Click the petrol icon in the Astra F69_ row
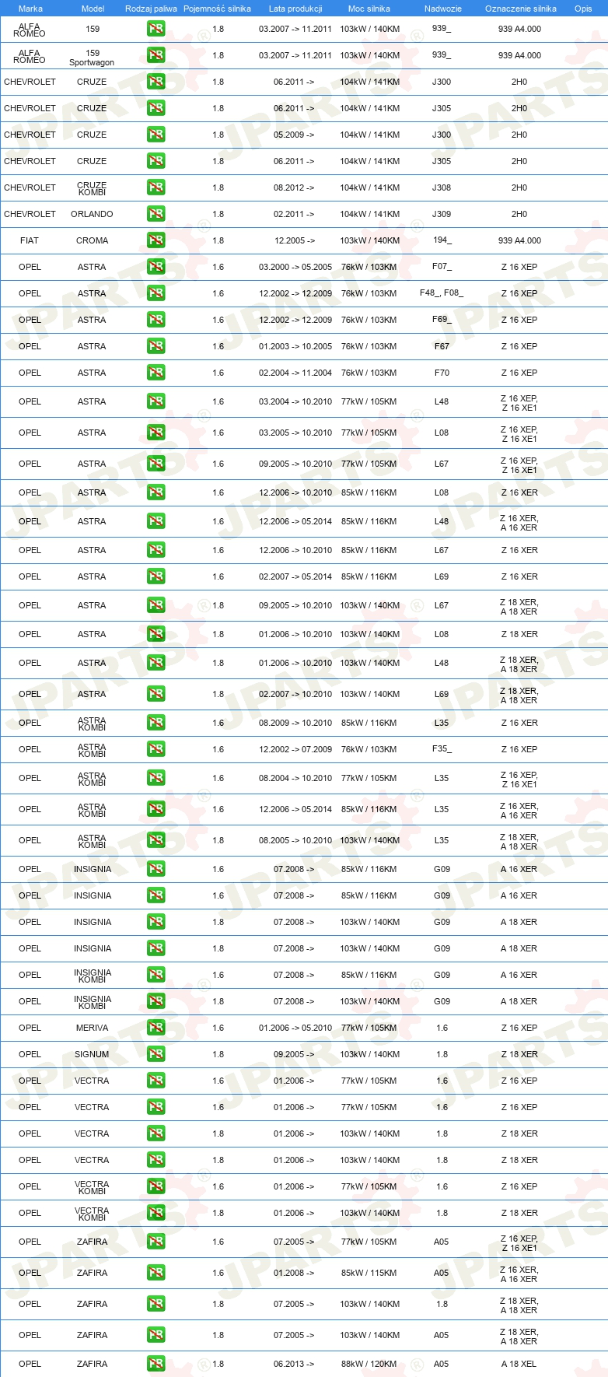Viewport: 608px width, 1377px height. pyautogui.click(x=155, y=320)
